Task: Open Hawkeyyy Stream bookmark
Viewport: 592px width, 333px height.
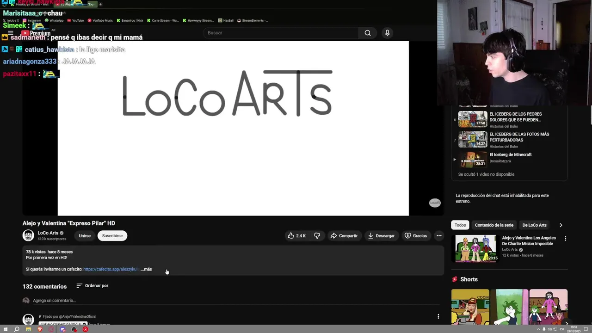Action: [198, 20]
